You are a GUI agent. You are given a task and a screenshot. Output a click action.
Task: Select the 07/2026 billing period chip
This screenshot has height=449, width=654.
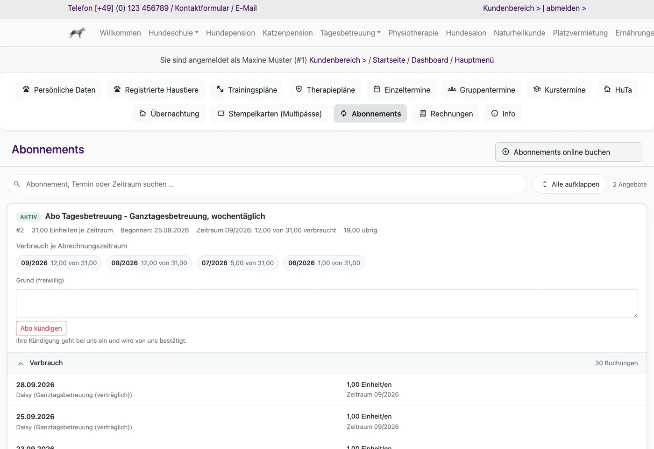pyautogui.click(x=238, y=263)
